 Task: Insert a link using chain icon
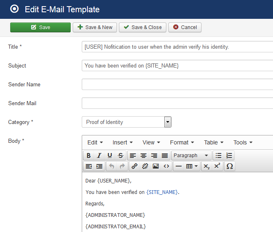tap(134, 166)
